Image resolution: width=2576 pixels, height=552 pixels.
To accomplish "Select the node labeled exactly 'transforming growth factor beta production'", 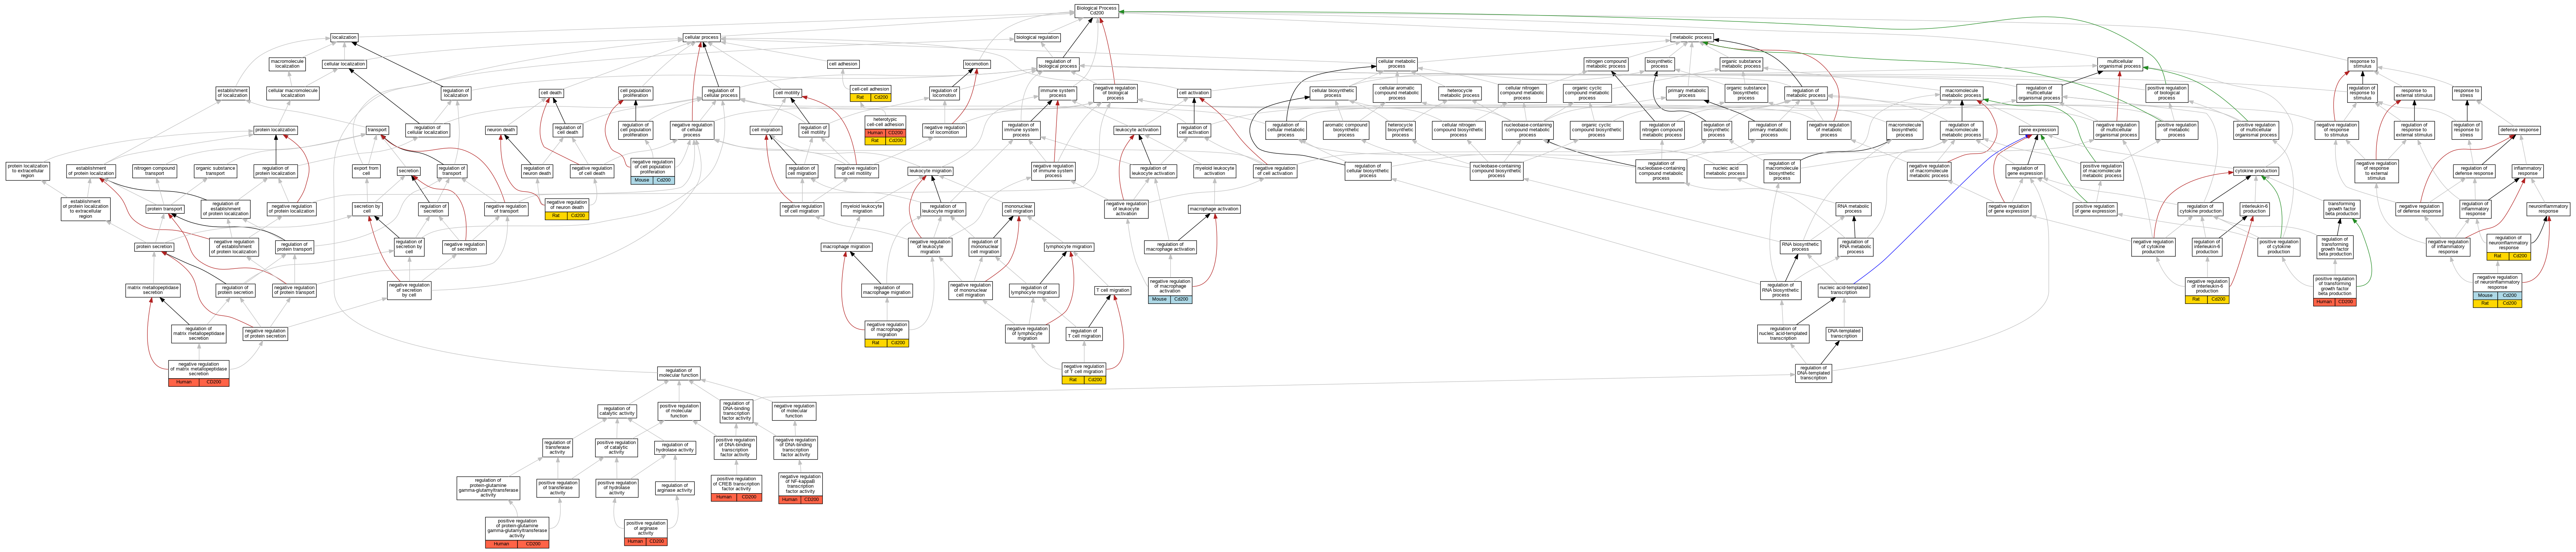I will [2341, 209].
